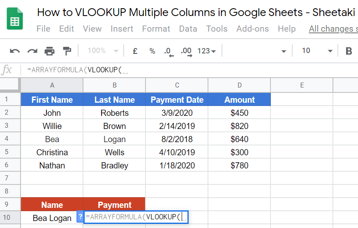This screenshot has width=358, height=228.
Task: Click the document title text
Action: pos(196,13)
